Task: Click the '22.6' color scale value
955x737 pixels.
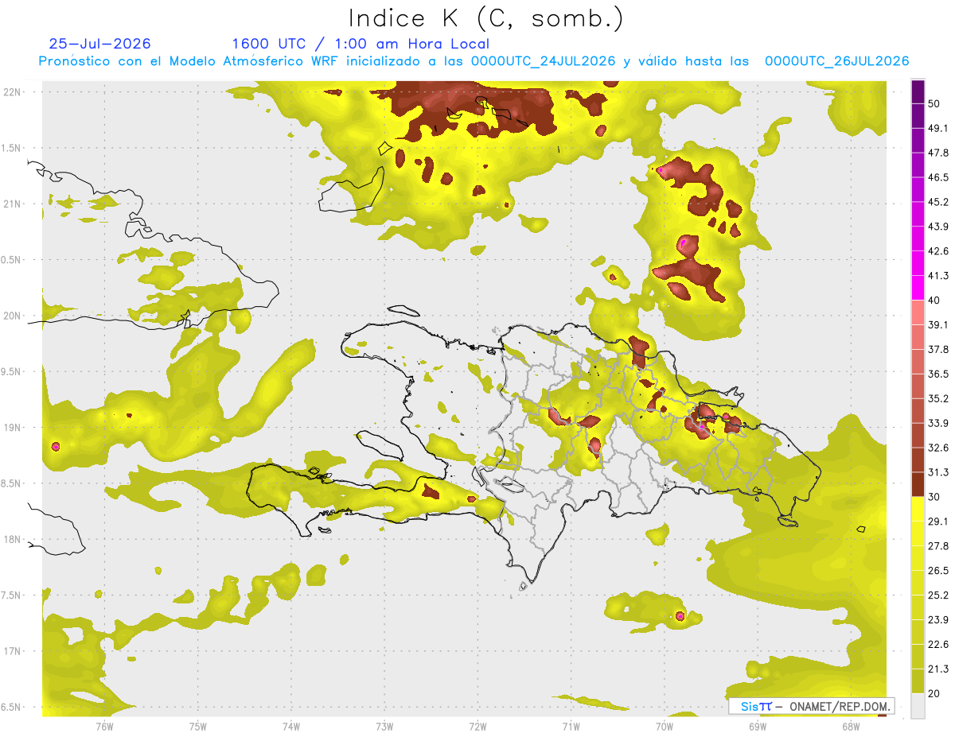Action: (938, 644)
